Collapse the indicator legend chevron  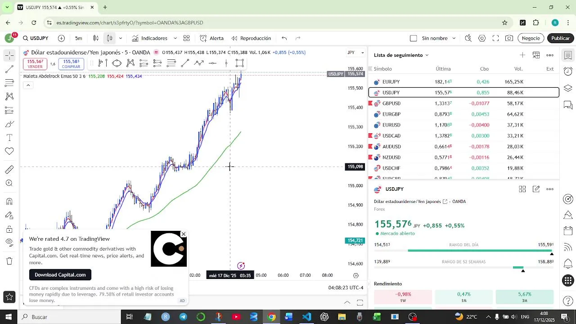tap(28, 85)
